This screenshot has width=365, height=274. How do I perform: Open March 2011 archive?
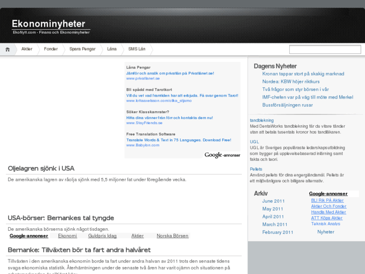pos(275,224)
